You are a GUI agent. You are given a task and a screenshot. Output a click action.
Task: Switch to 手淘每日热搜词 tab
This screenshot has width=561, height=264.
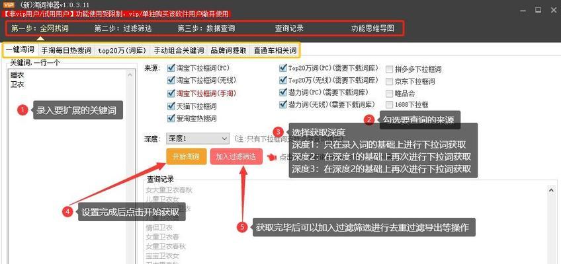click(66, 50)
